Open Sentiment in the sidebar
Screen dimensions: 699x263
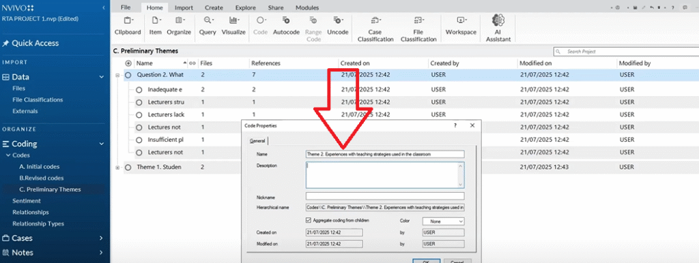tap(27, 201)
